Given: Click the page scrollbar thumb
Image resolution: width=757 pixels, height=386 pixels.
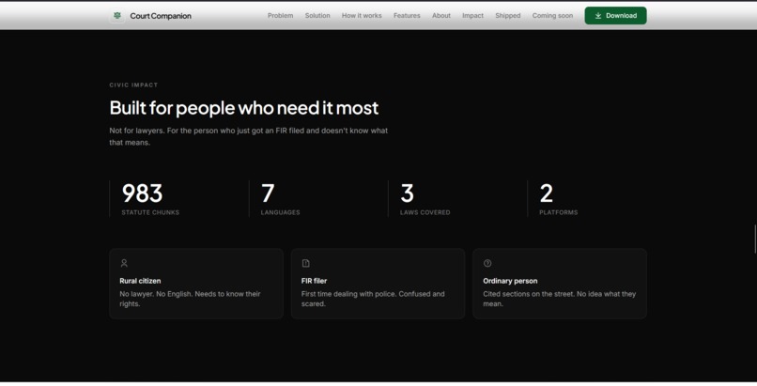Looking at the screenshot, I should pyautogui.click(x=755, y=239).
